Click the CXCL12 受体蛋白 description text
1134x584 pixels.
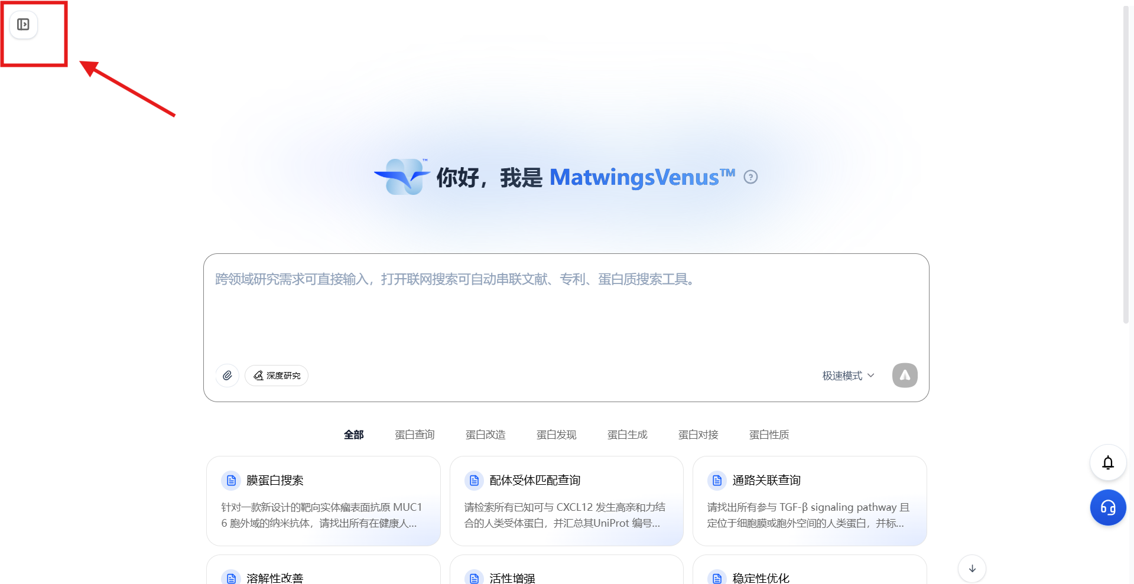pyautogui.click(x=565, y=515)
